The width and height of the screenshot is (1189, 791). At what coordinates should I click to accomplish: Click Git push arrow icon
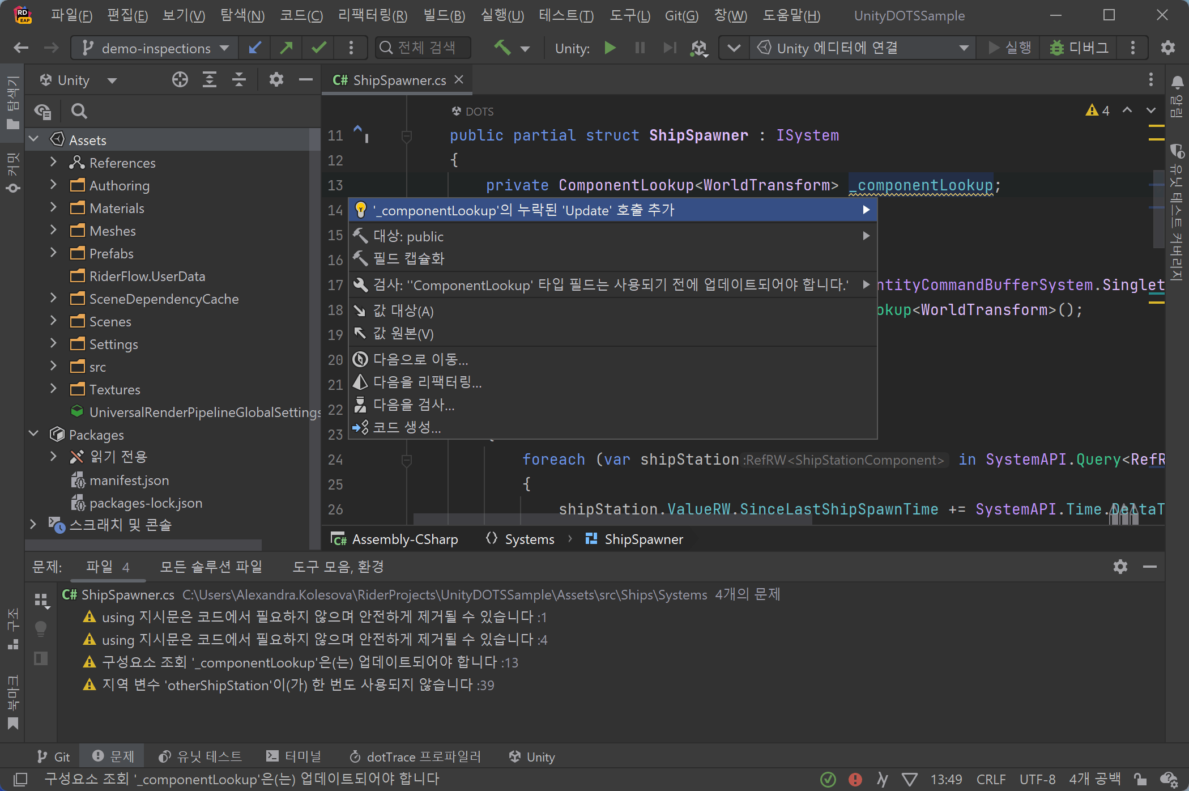(287, 48)
